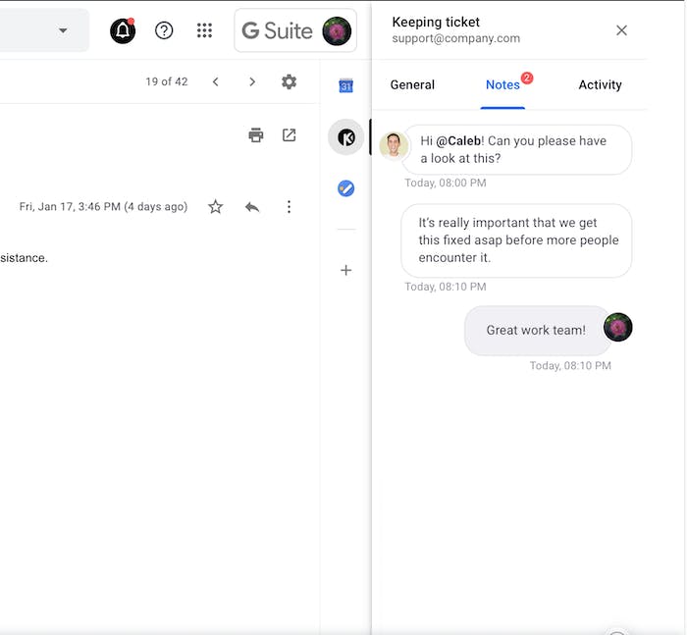Open Gmail settings gear
The width and height of the screenshot is (687, 635).
(289, 81)
